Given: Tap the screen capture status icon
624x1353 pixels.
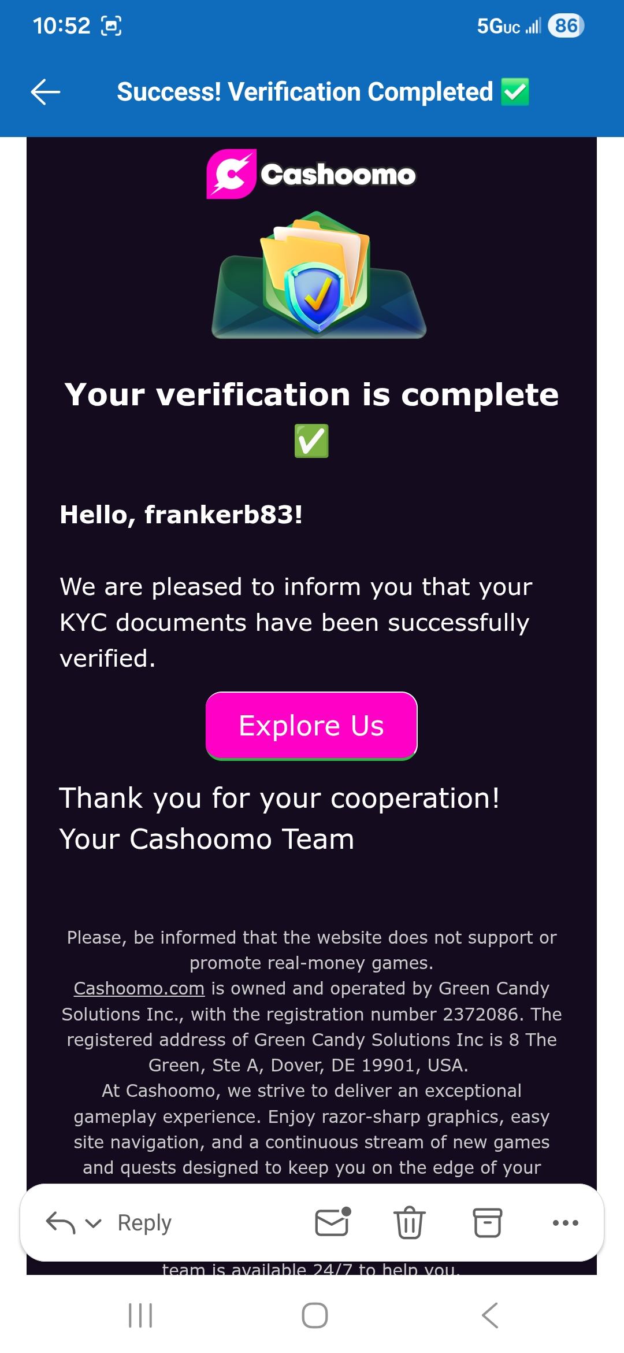Looking at the screenshot, I should click(x=111, y=26).
